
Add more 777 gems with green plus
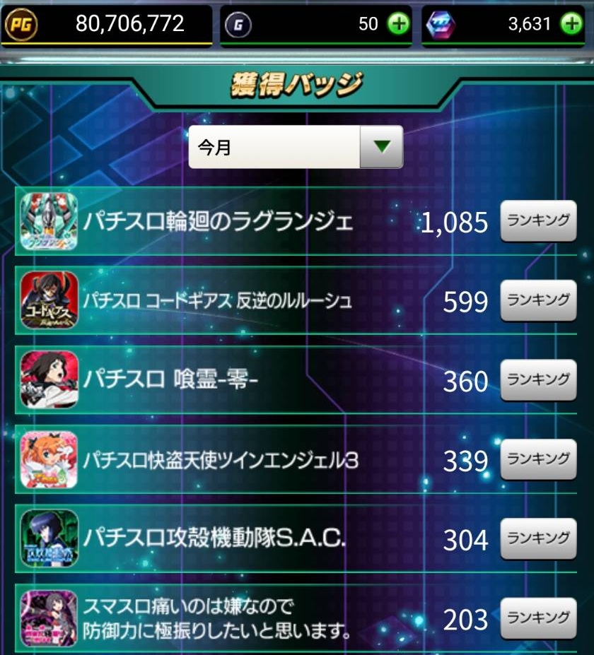(x=571, y=24)
